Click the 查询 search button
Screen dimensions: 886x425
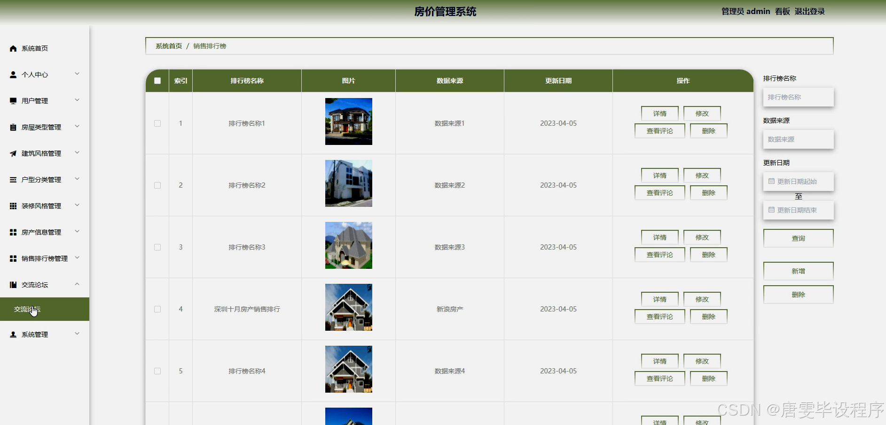click(798, 238)
